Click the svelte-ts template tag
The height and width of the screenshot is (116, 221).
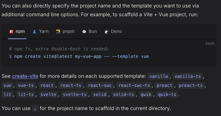tap(75, 94)
